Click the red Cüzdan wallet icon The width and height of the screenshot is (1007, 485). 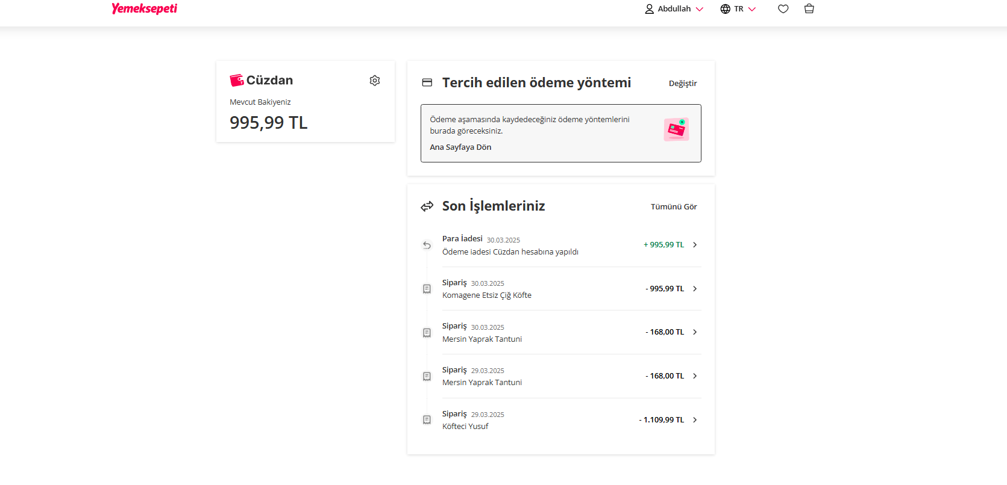(237, 80)
